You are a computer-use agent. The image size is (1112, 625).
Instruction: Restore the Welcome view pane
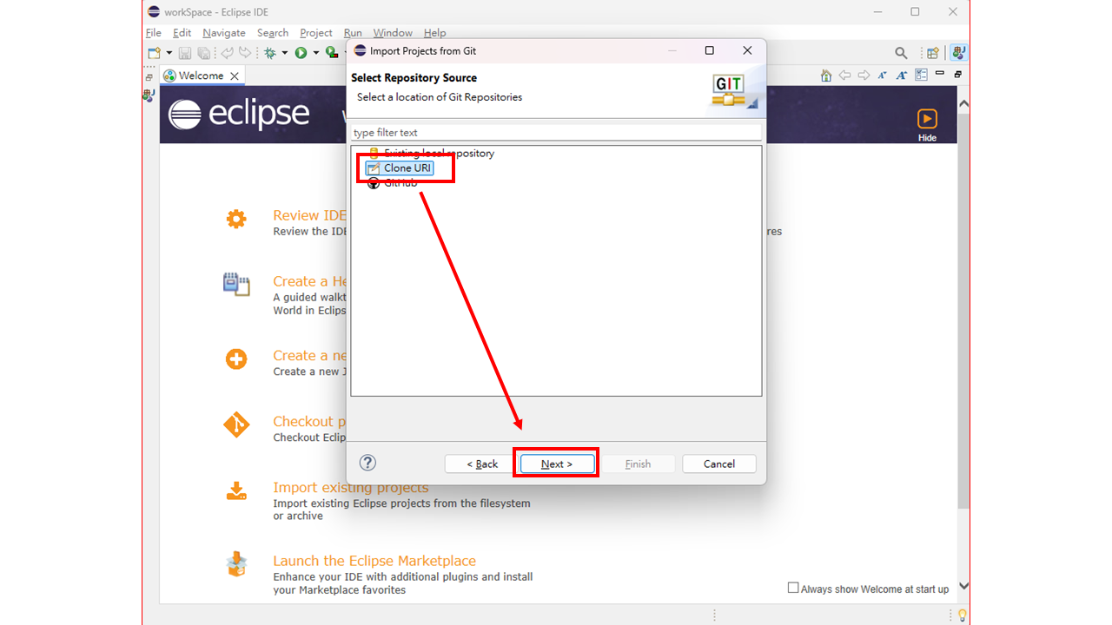[x=958, y=75]
